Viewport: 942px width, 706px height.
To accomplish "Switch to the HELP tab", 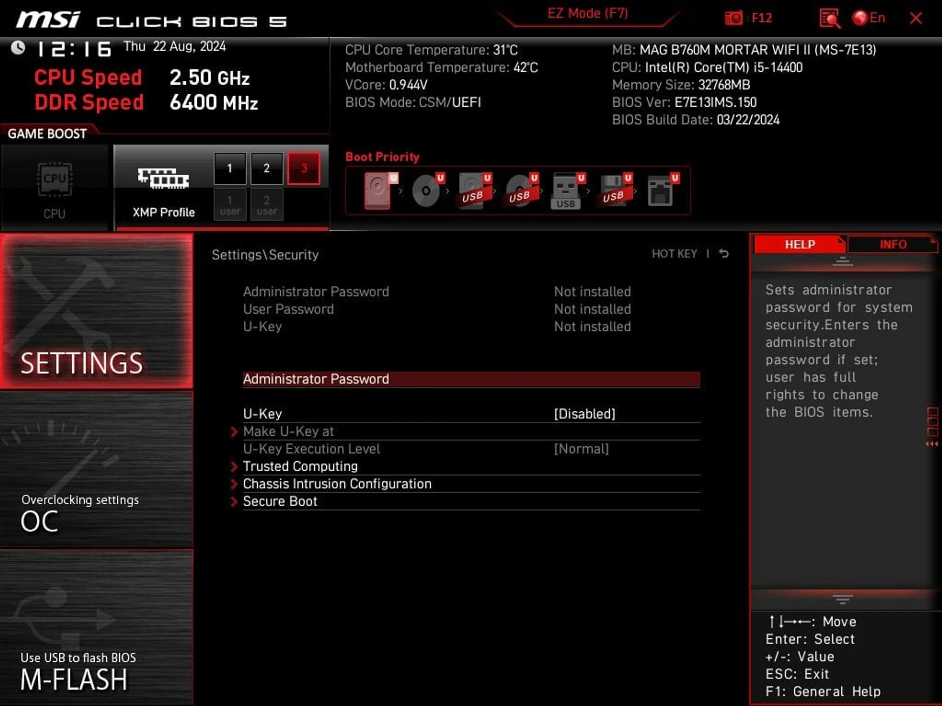I will tap(799, 244).
